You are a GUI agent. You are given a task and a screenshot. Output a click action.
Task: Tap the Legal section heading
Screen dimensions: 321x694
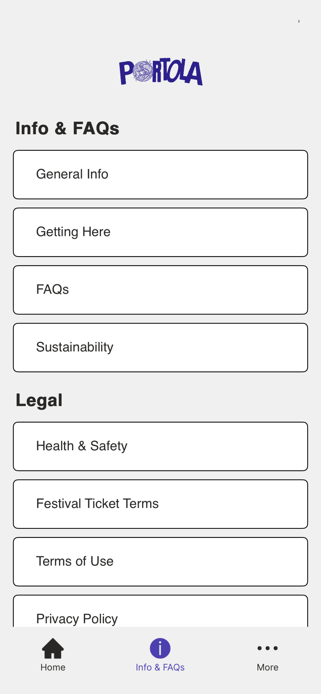(x=39, y=400)
